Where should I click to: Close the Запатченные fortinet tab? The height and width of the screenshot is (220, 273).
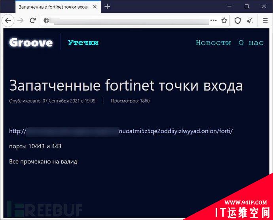95,7
